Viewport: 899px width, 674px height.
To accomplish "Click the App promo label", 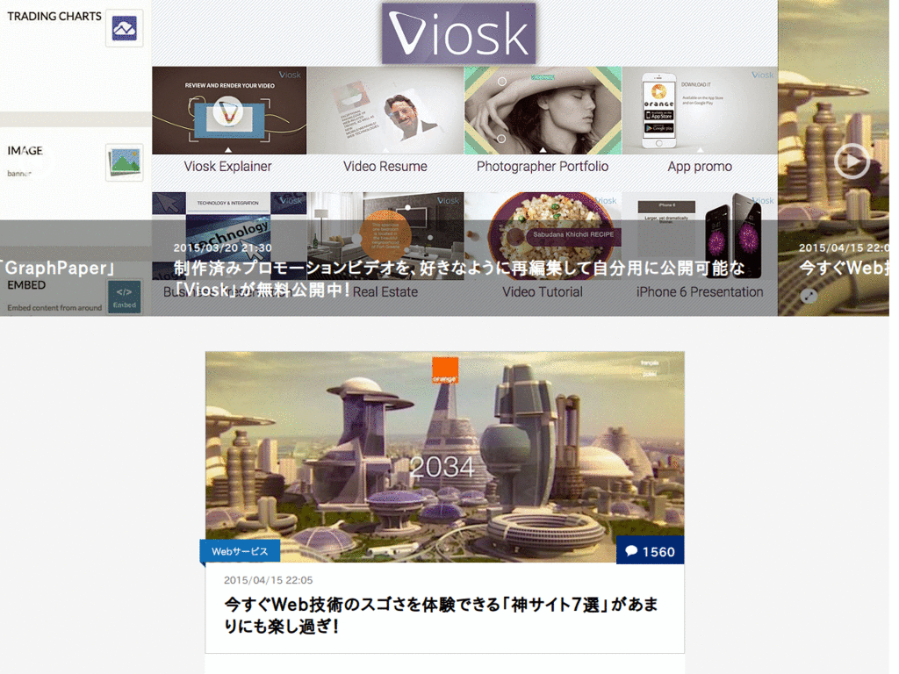I will pos(700,167).
